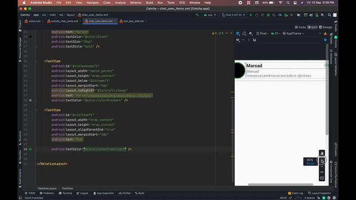Image resolution: width=356 pixels, height=200 pixels.
Task: Collapse the TextView block at line 30
Action: (x=36, y=61)
